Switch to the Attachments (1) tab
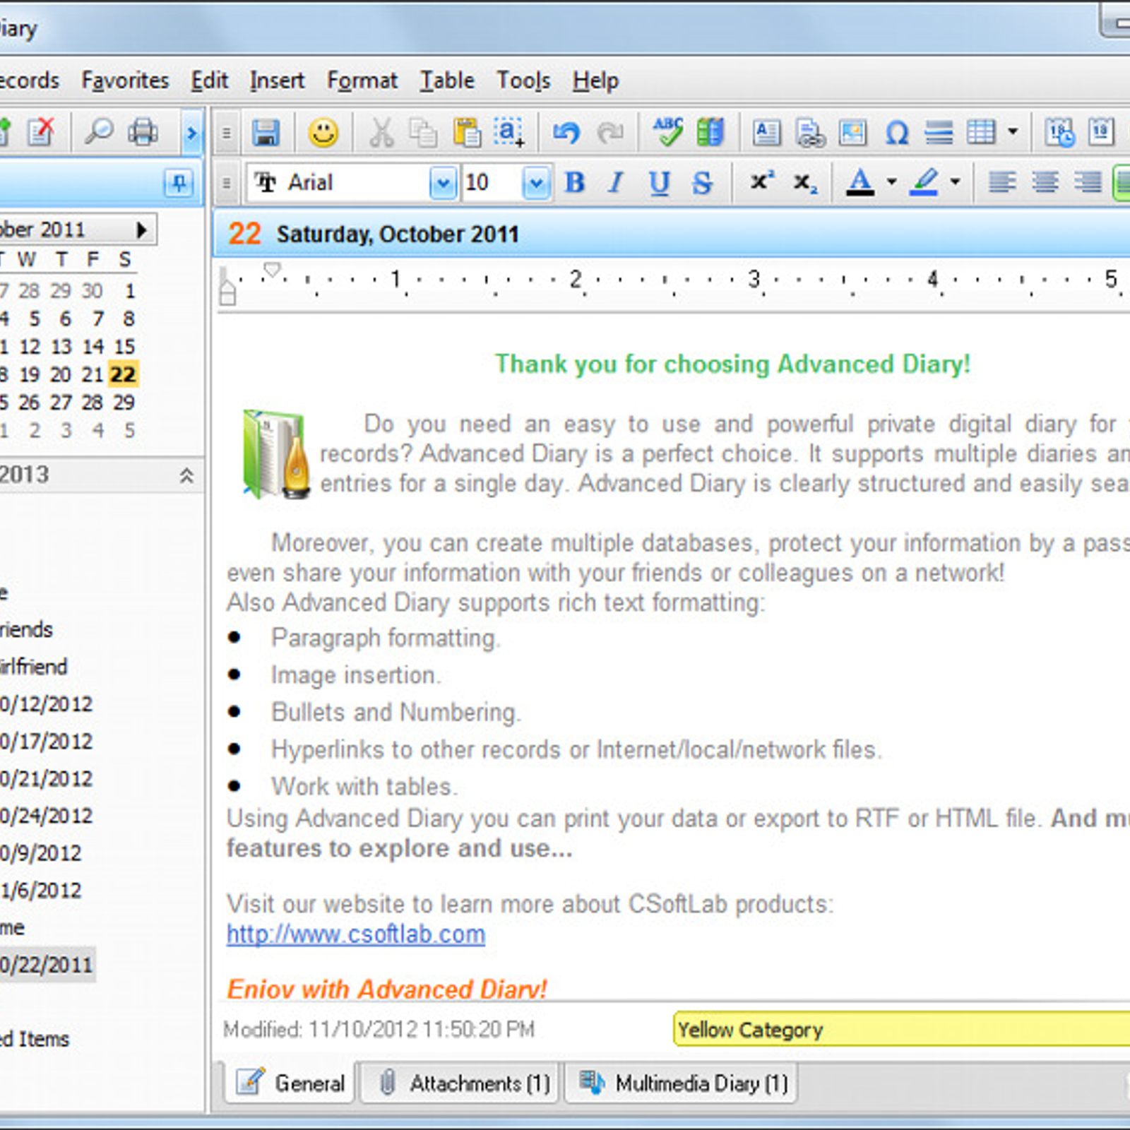 click(461, 1083)
